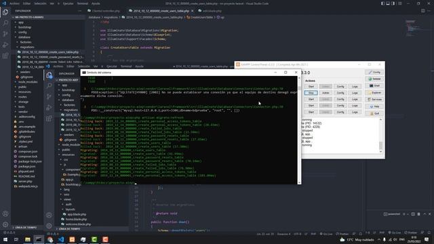Click Netstat in XAMPP Control Panel
The height and width of the screenshot is (244, 434).
(x=374, y=79)
